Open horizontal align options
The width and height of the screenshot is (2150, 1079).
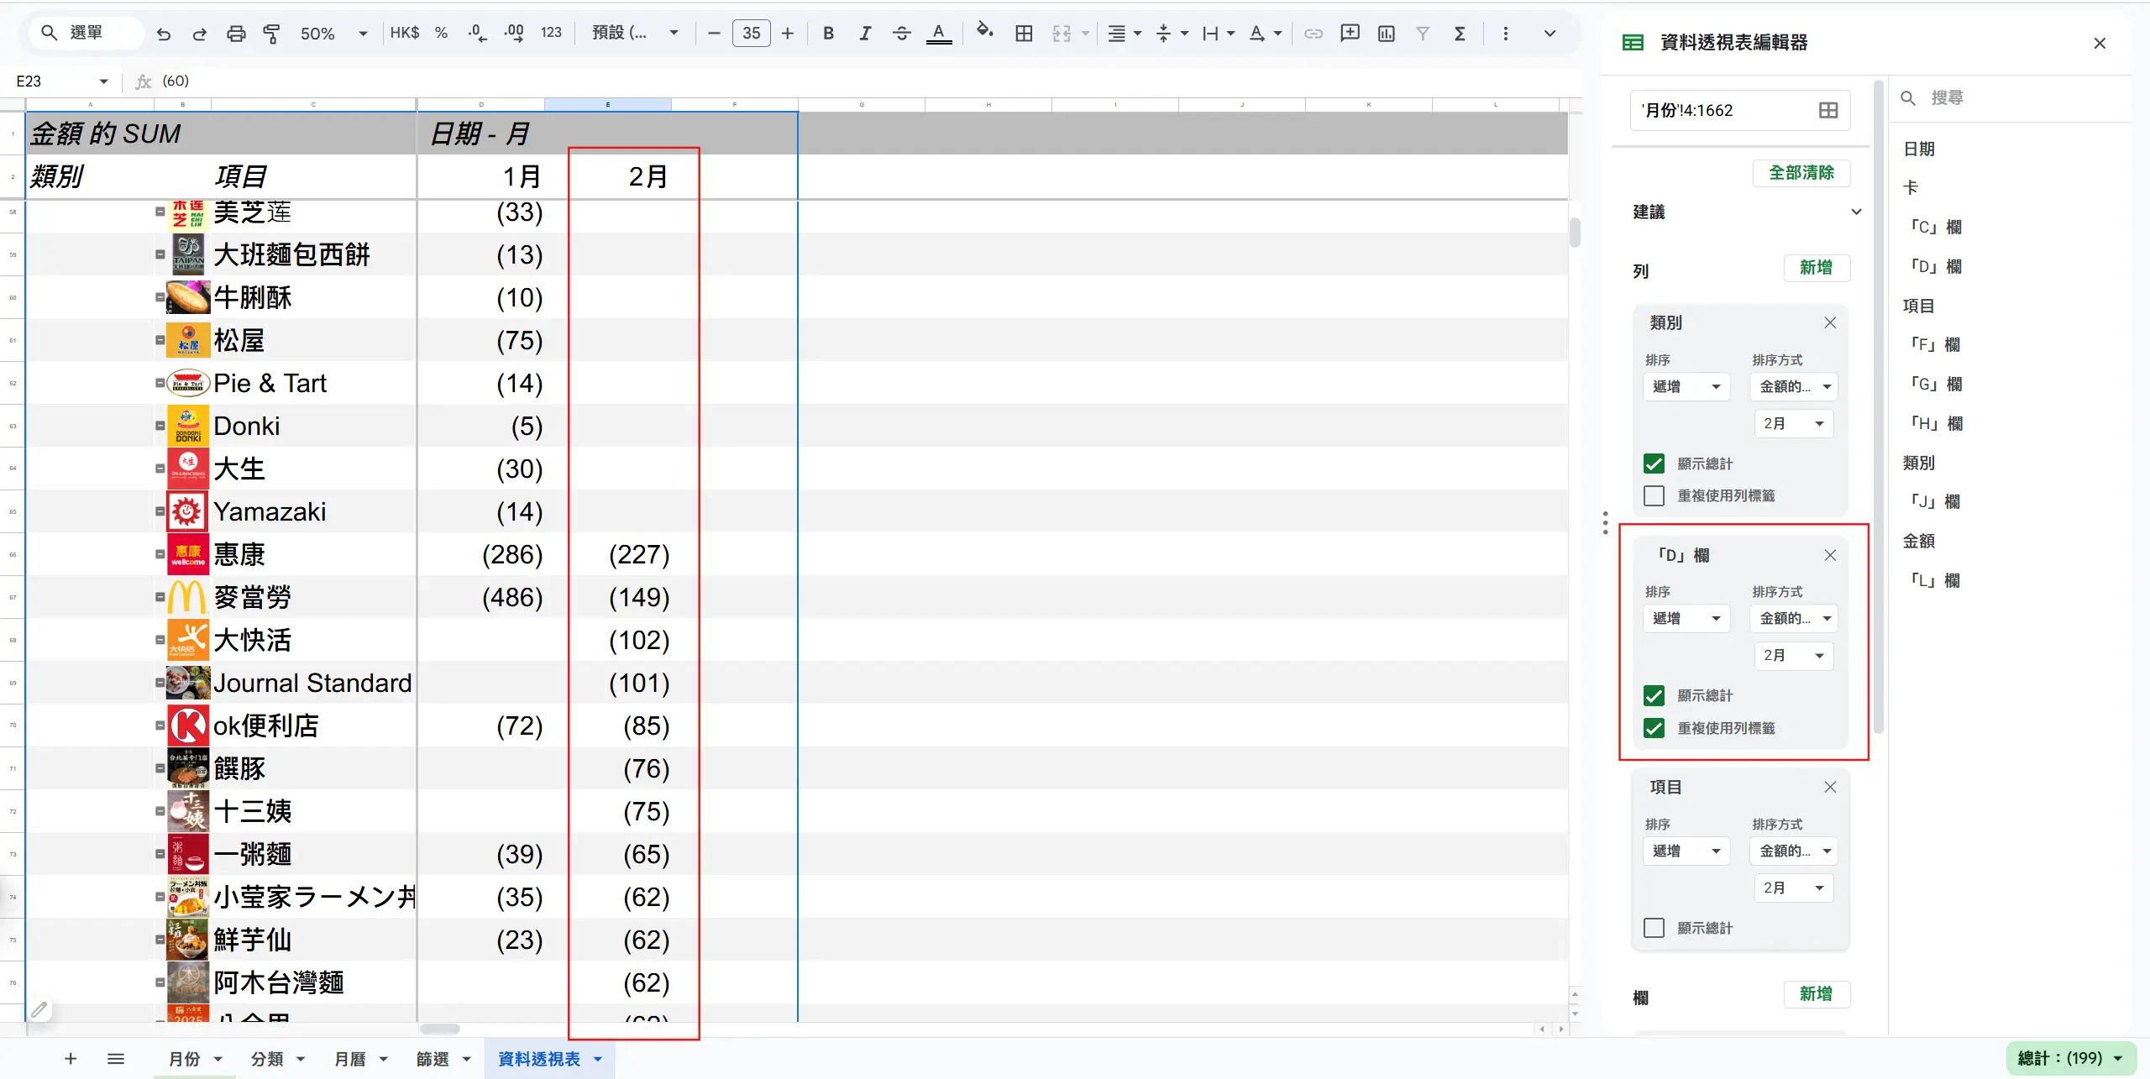1125,34
